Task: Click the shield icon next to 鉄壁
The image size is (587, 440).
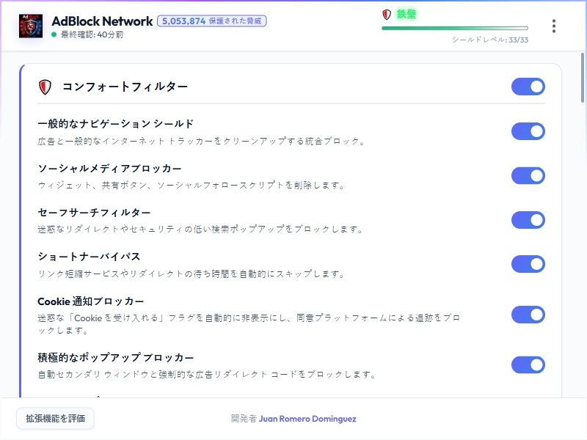Action: [x=387, y=15]
